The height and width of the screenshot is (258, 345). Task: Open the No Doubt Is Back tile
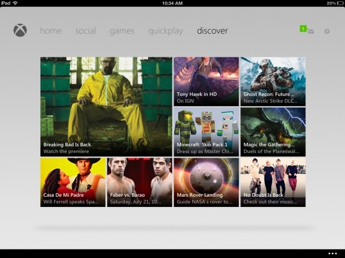pyautogui.click(x=273, y=182)
